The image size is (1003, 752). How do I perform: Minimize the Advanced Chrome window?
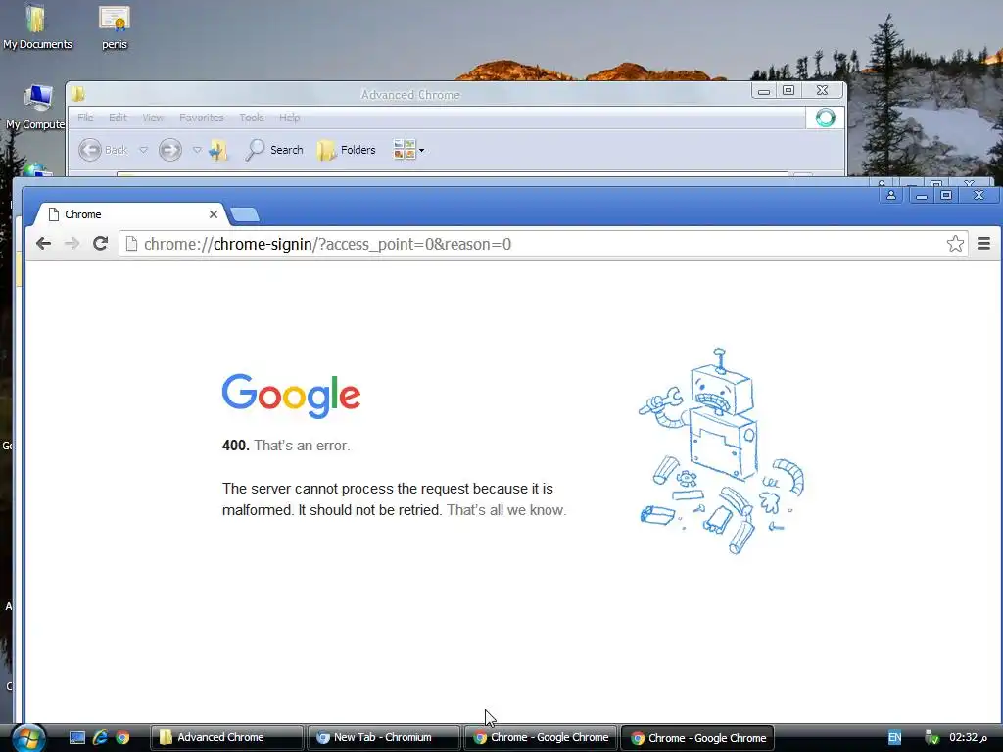pyautogui.click(x=764, y=91)
